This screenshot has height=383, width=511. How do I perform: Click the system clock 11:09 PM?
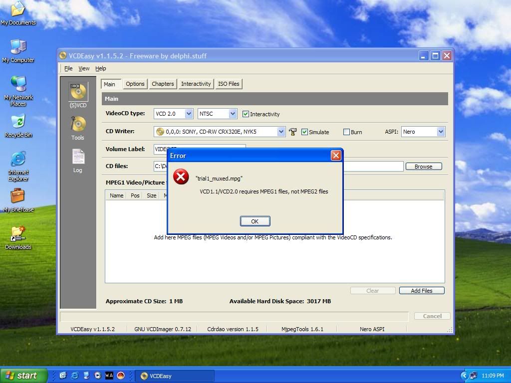493,376
